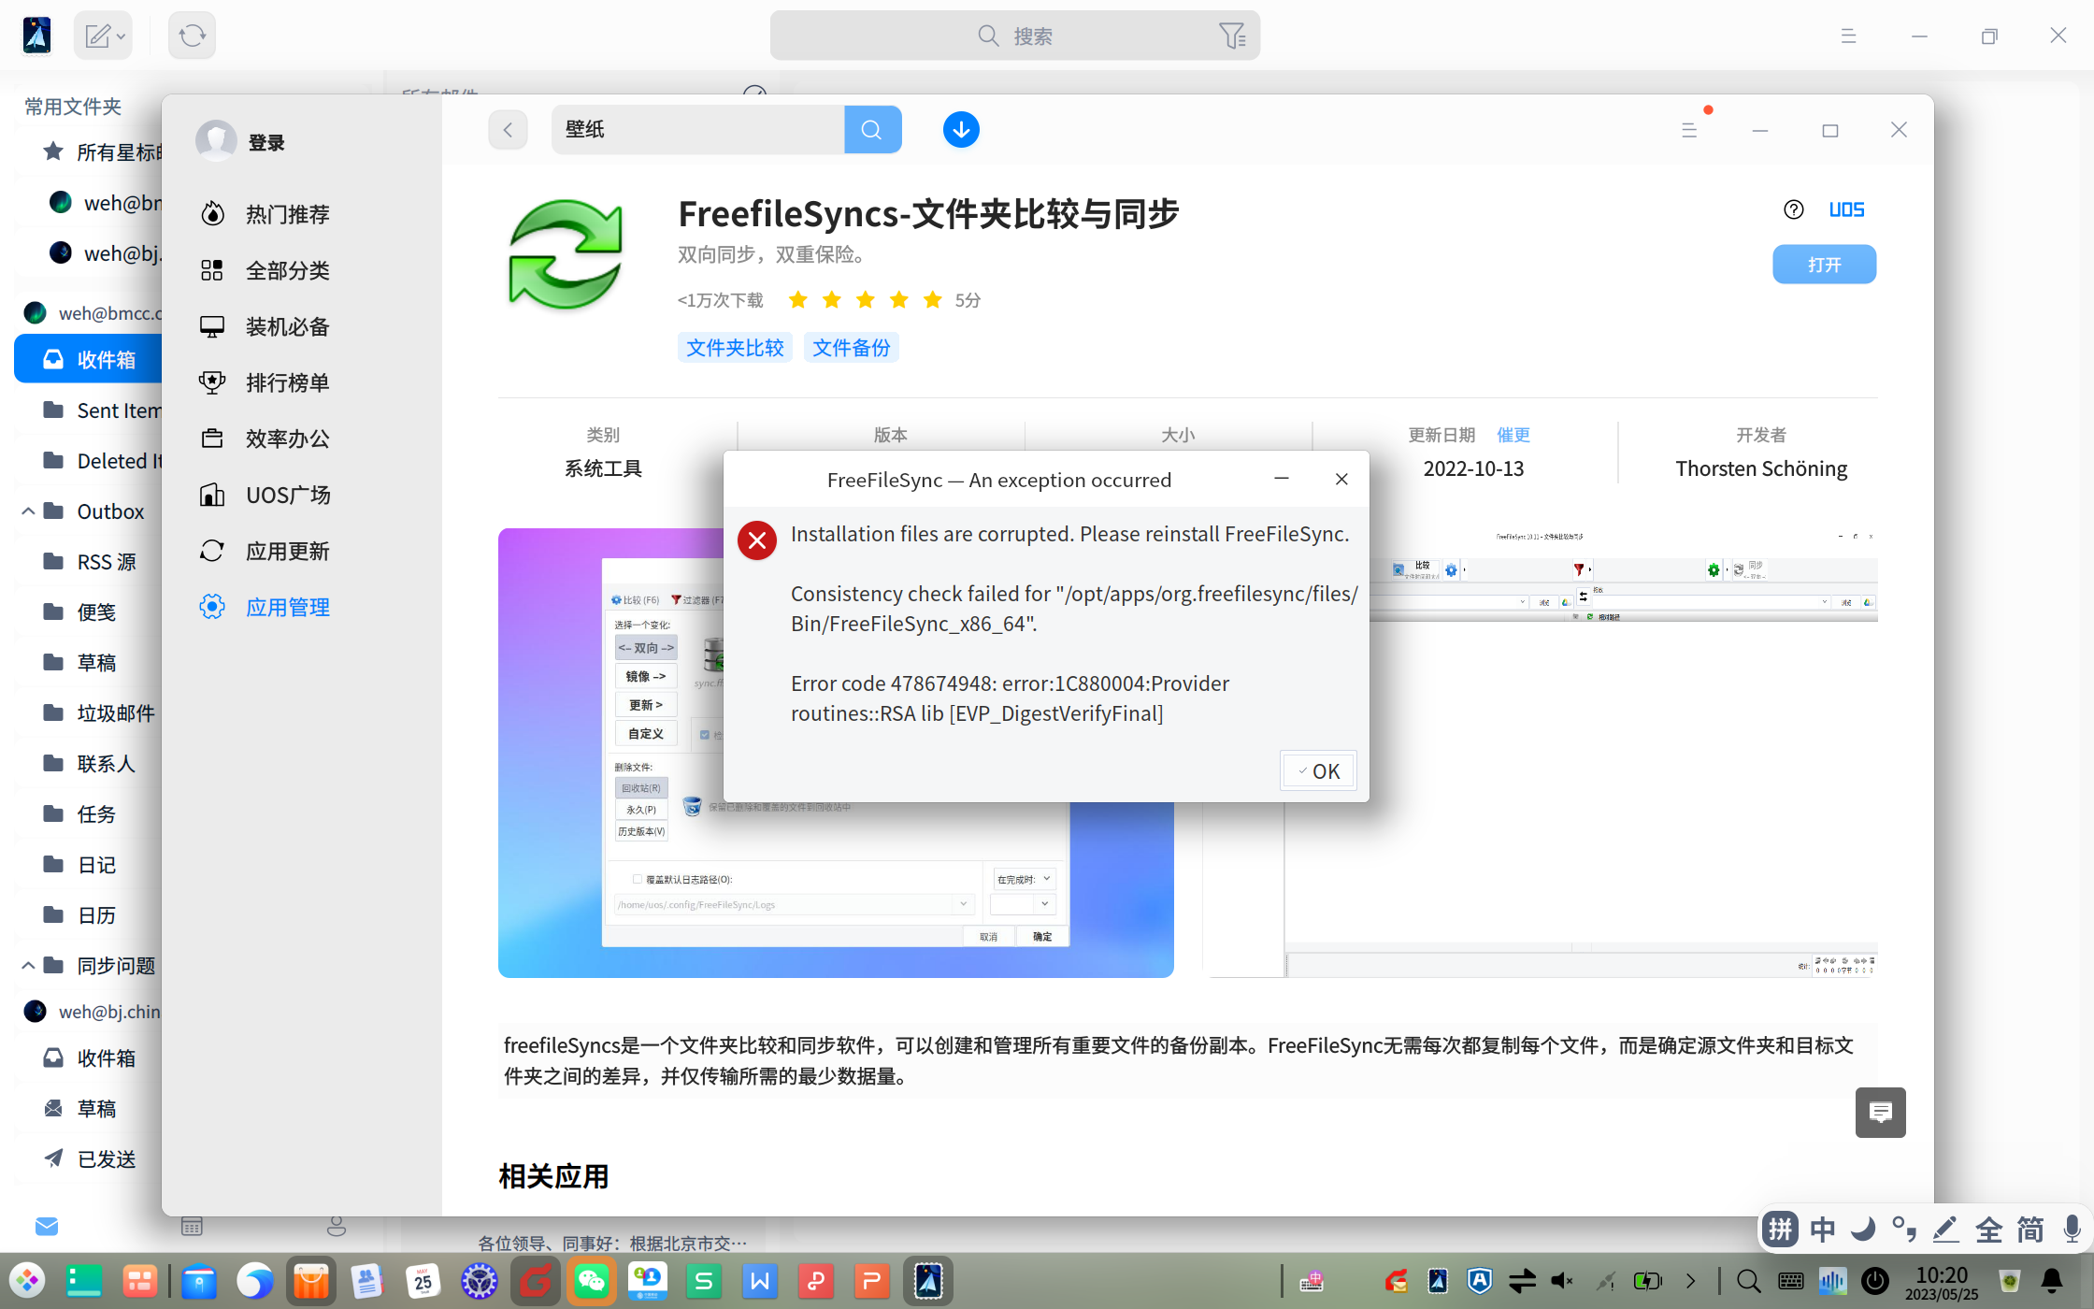Click the 打开 button to launch FreeFileSync

[x=1824, y=264]
